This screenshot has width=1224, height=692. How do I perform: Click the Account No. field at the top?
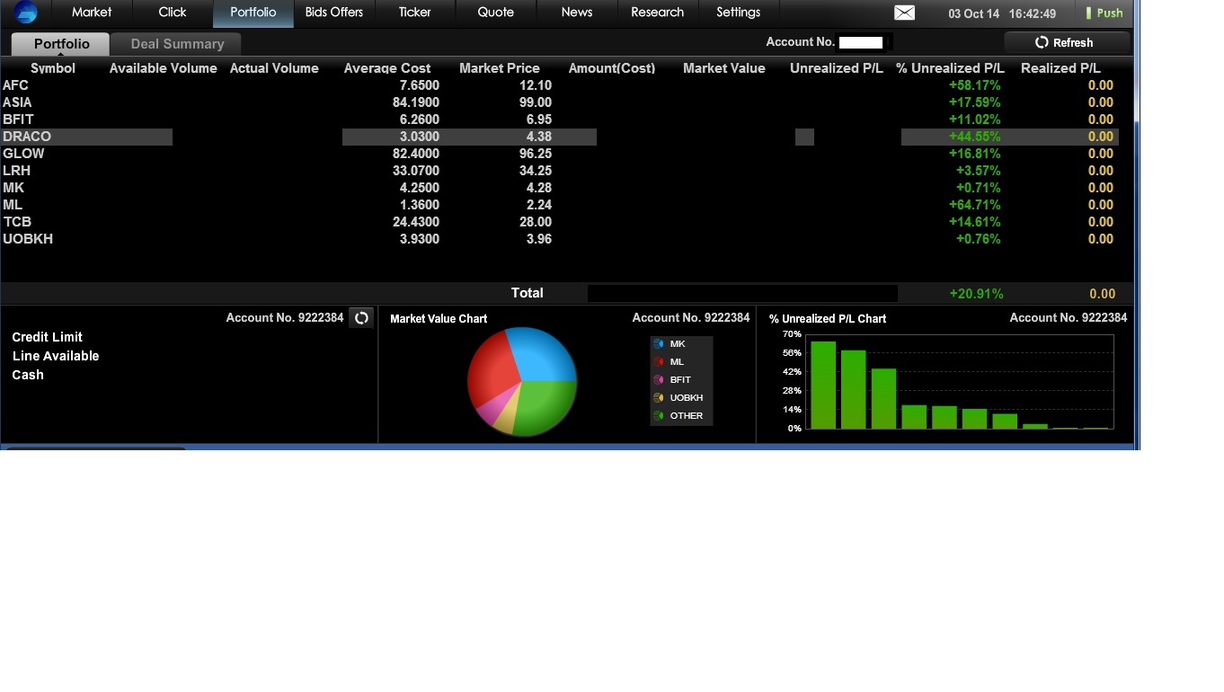(x=861, y=42)
